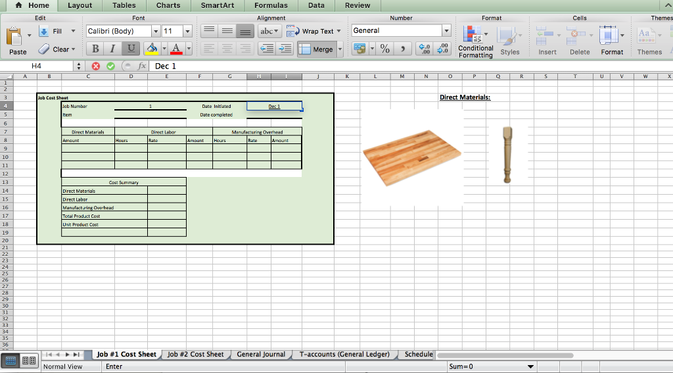Open the font name dropdown

tap(156, 31)
